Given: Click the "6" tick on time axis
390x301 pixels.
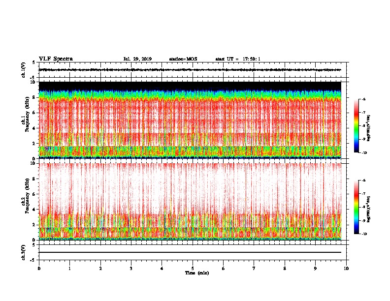Looking at the screenshot, I should click(224, 269).
